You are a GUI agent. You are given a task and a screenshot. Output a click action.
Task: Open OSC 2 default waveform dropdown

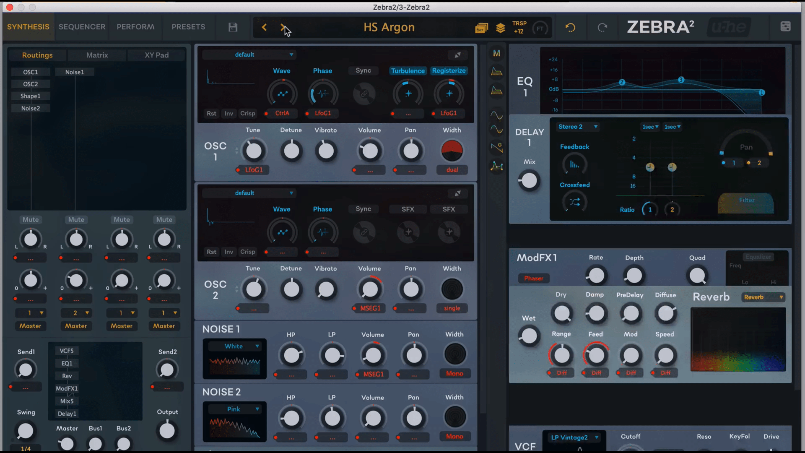[249, 193]
